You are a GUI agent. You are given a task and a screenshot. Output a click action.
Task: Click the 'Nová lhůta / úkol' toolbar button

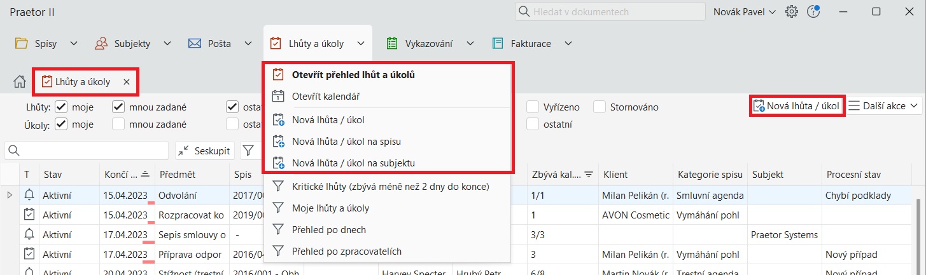796,106
